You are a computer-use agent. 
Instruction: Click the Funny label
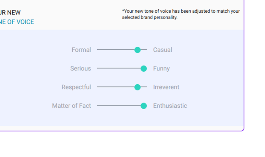click(x=161, y=69)
